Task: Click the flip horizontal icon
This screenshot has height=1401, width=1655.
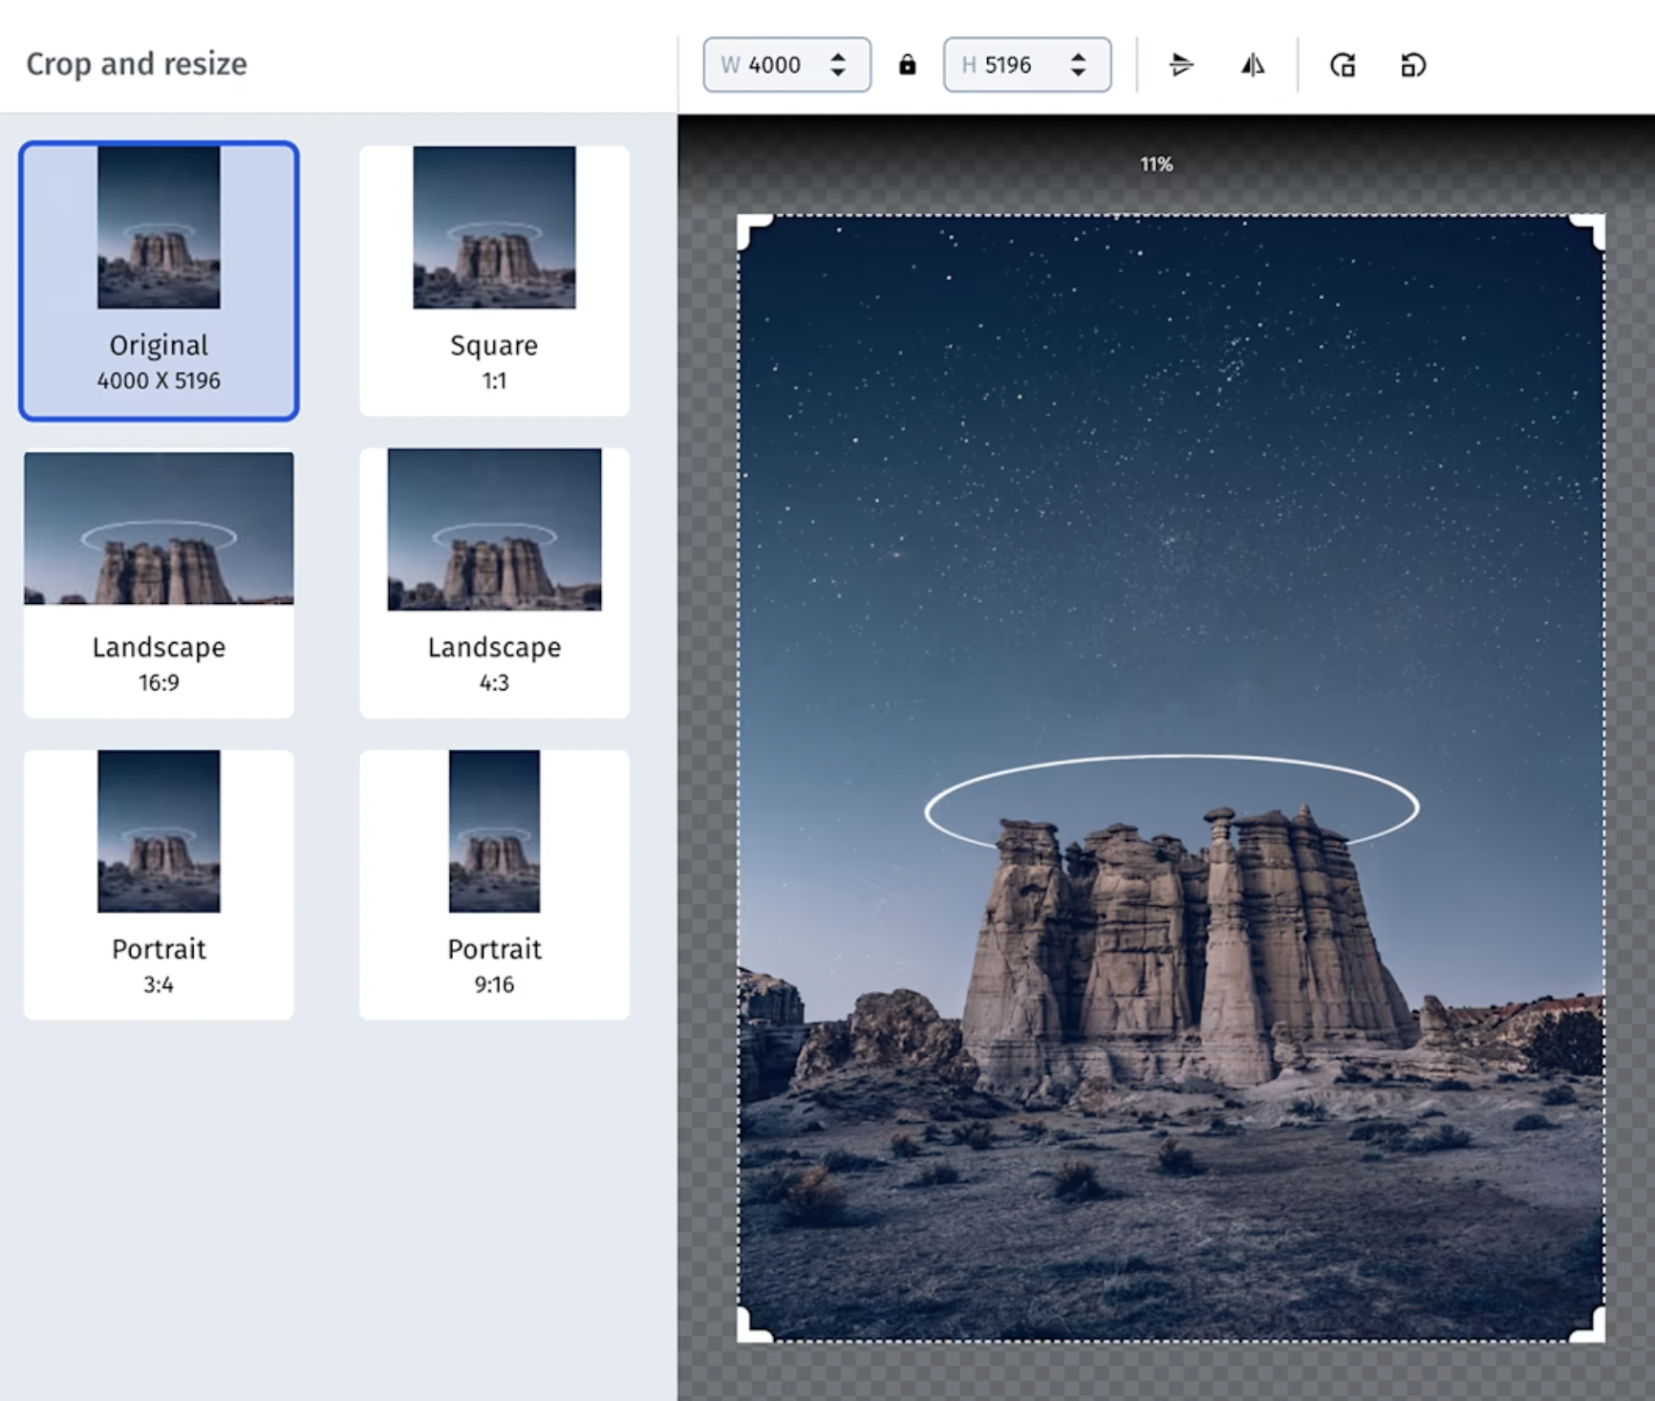Action: pos(1253,65)
